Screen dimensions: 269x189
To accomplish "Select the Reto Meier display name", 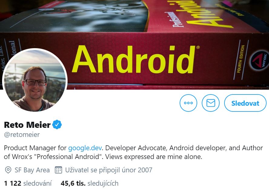I will (27, 125).
